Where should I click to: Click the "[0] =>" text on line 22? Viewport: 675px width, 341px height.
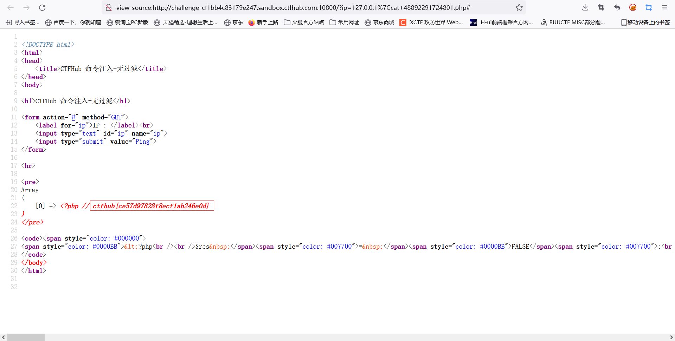(46, 206)
